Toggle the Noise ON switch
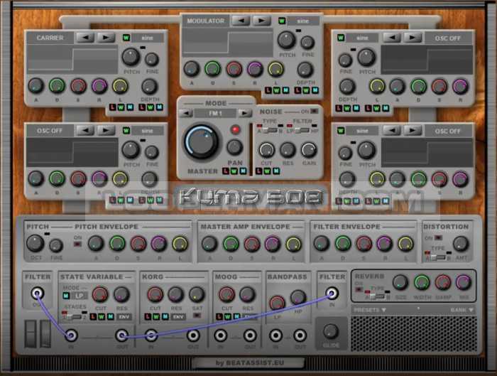Image resolution: width=497 pixels, height=376 pixels. 312,112
